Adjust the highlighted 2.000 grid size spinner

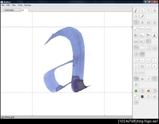[x=142, y=54]
